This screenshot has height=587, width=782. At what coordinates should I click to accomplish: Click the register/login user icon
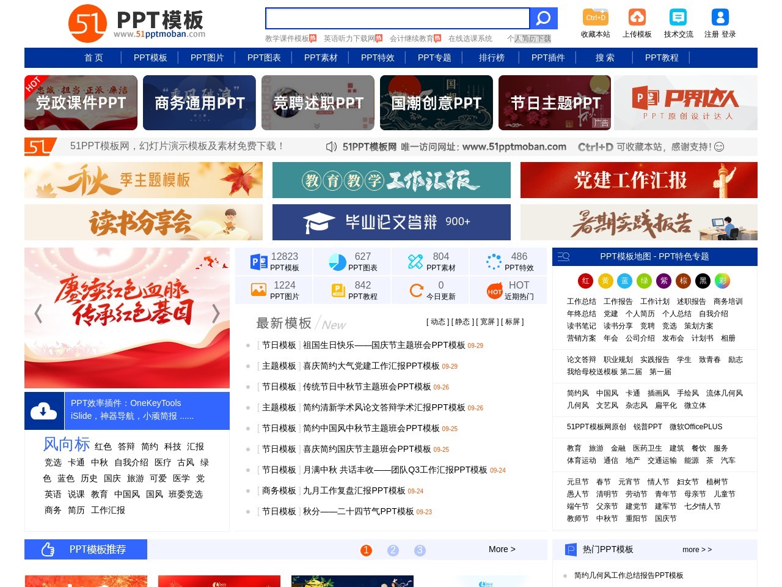[x=720, y=17]
